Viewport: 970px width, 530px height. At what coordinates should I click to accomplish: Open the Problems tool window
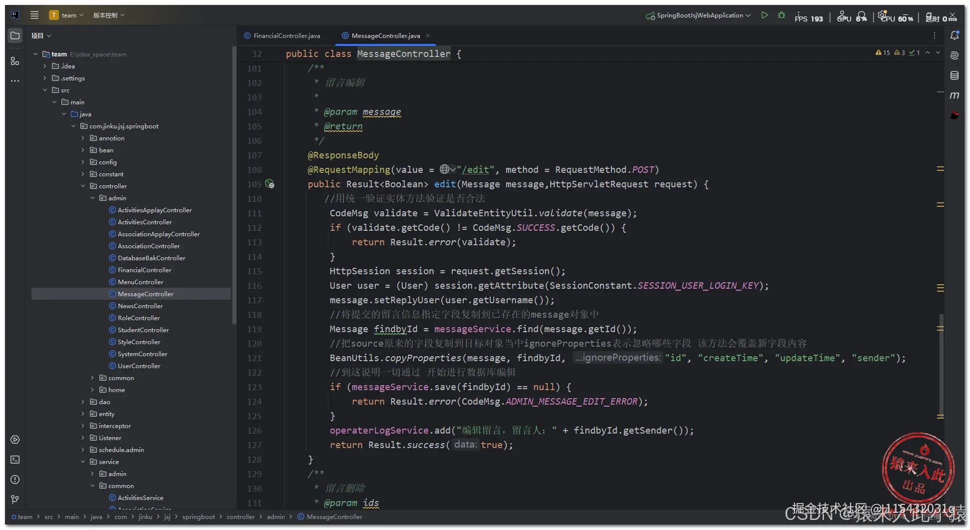click(x=15, y=480)
